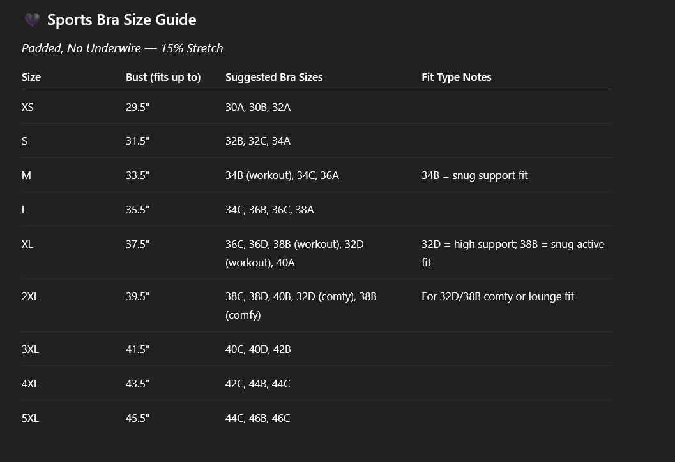Click the "44C, 46B, 46C" suggested sizes cell

coord(257,418)
